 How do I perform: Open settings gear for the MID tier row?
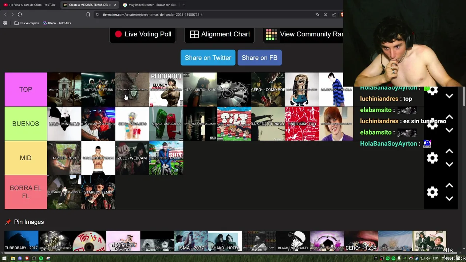432,158
